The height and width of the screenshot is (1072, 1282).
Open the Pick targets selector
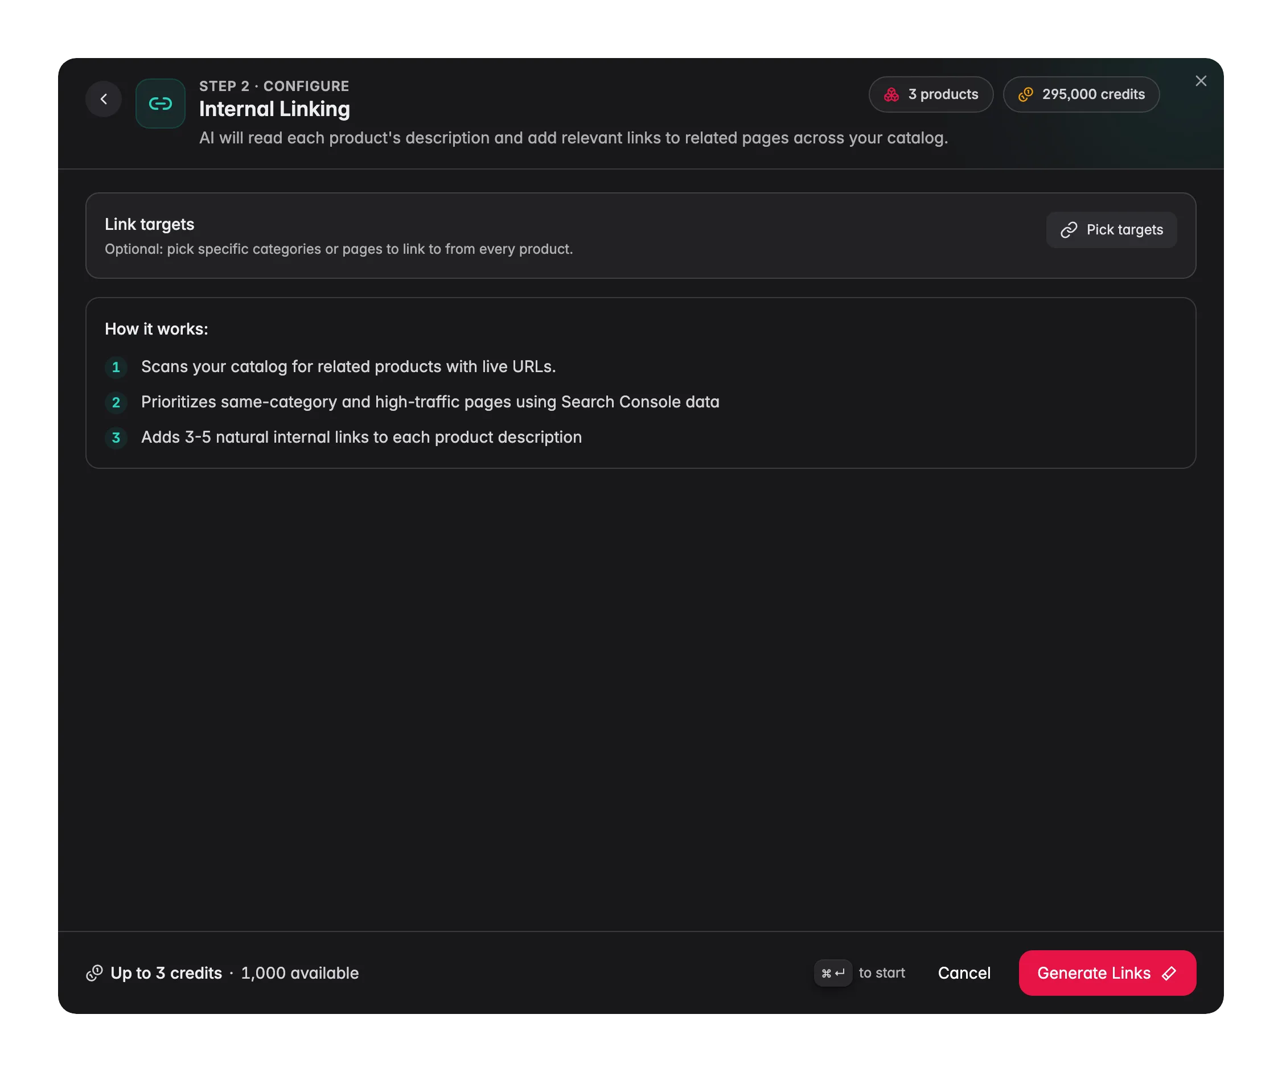click(x=1111, y=230)
